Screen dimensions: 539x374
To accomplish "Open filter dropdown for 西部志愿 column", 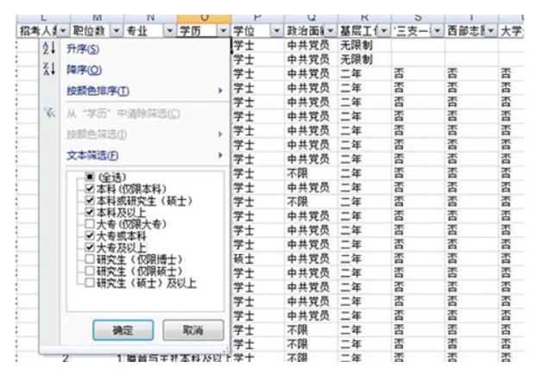I will 491,31.
